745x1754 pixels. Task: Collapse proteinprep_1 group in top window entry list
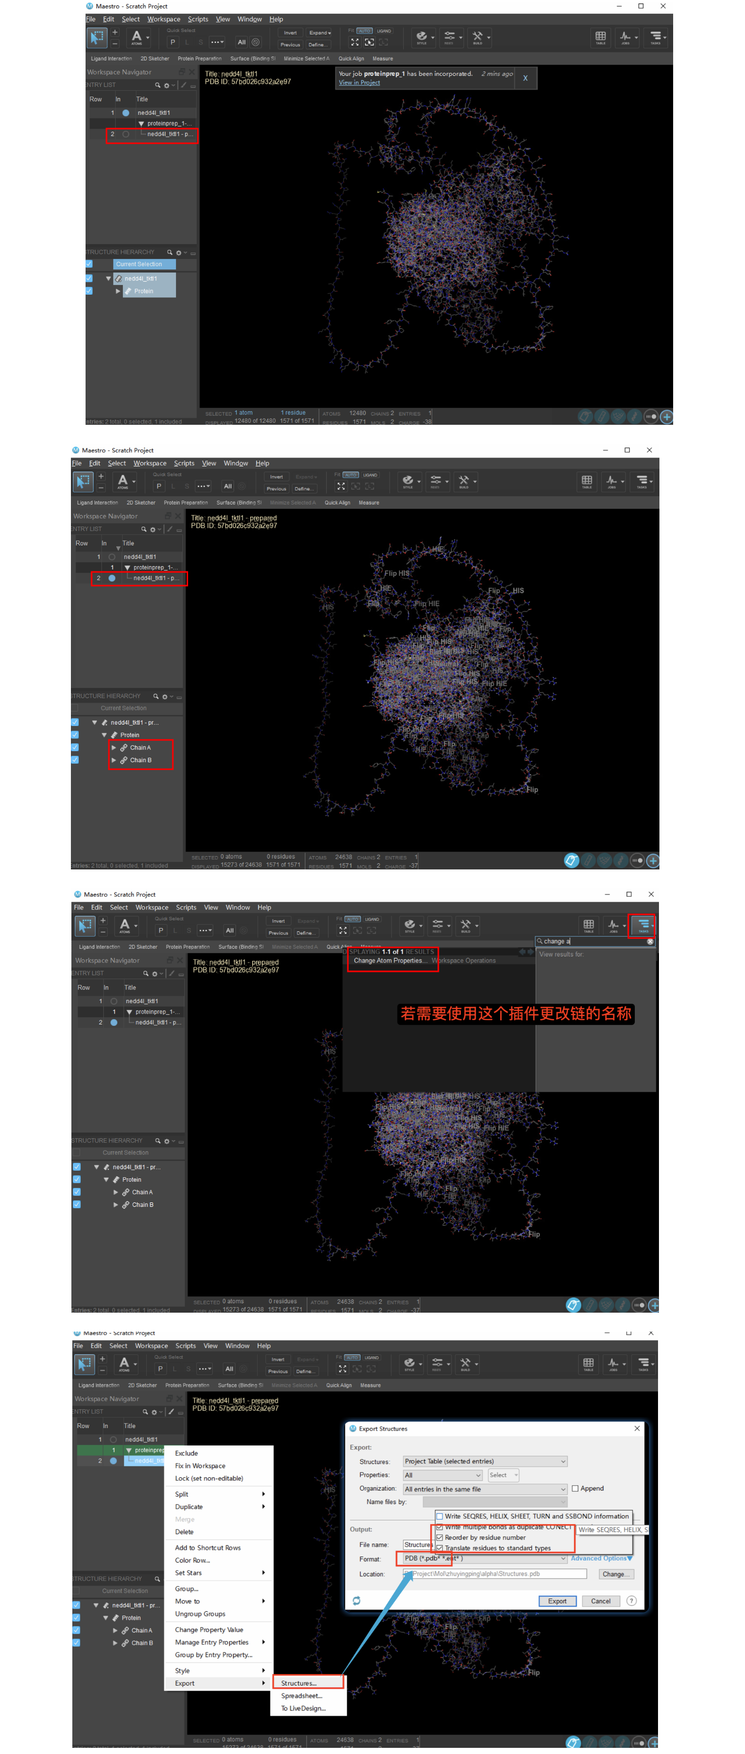tap(141, 124)
